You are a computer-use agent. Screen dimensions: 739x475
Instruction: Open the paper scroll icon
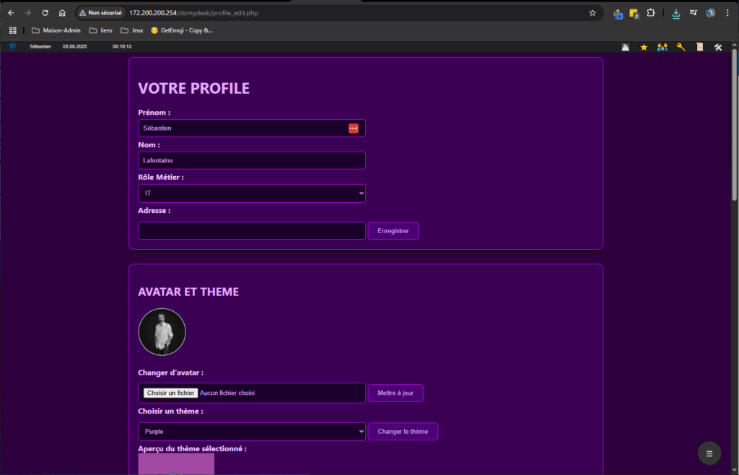pos(699,47)
